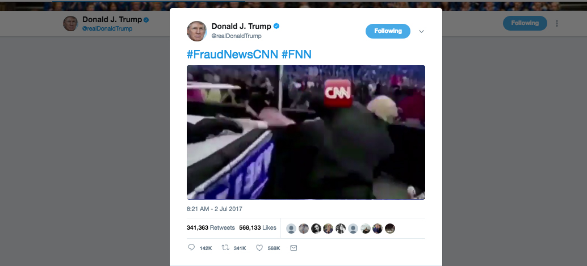Viewport: 587px width, 266px height.
Task: Click the first liker avatar in the row
Action: tap(291, 228)
